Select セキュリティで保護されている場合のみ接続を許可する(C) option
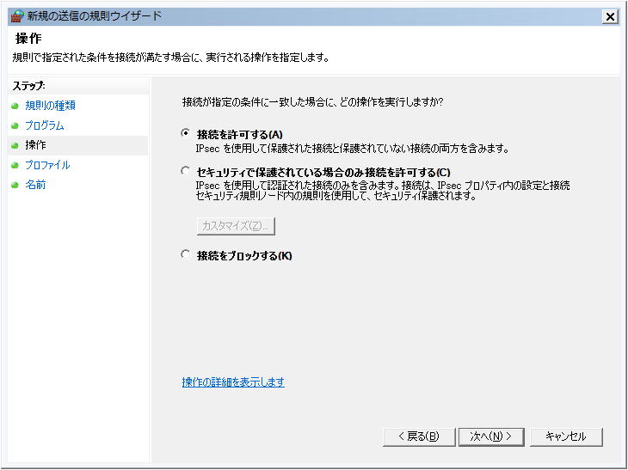 point(186,172)
